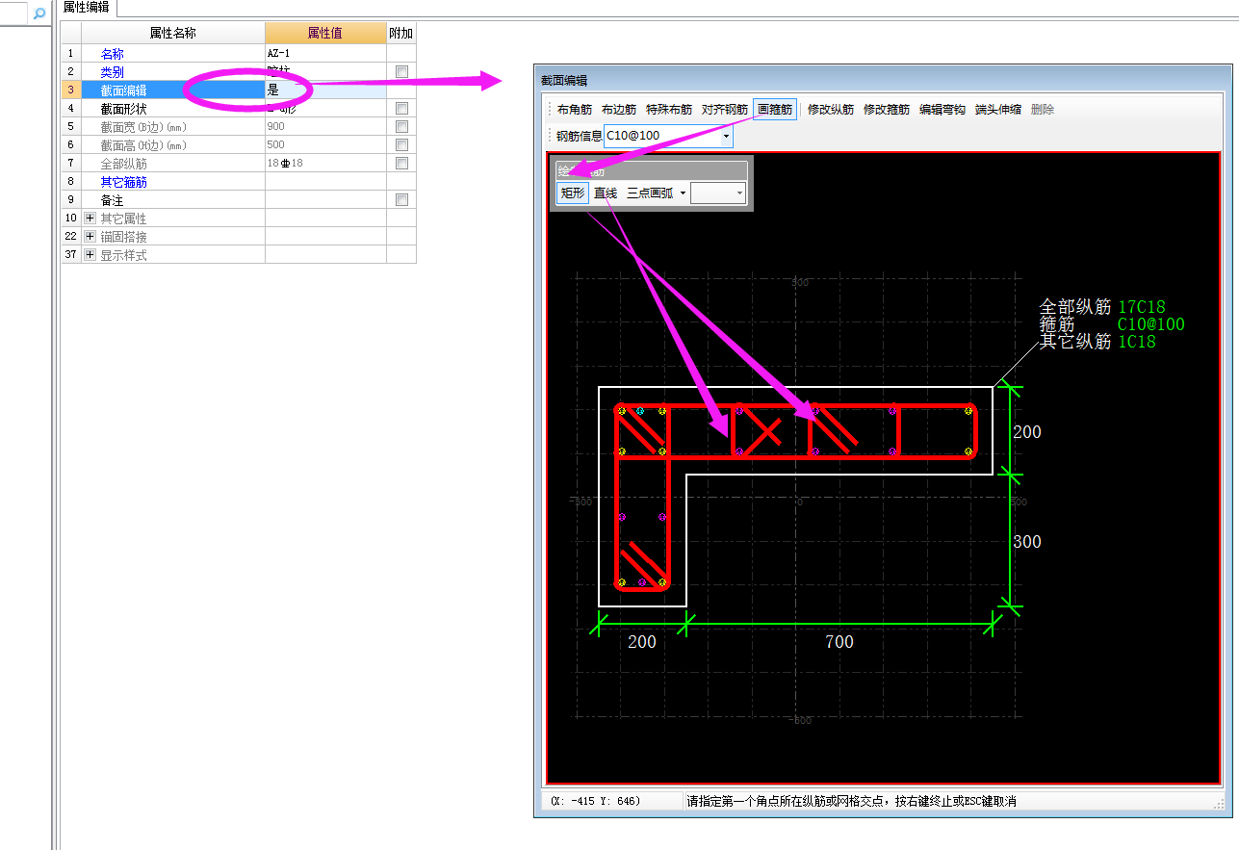Click the 700 horizontal dimension label
Image resolution: width=1239 pixels, height=850 pixels.
(x=839, y=642)
